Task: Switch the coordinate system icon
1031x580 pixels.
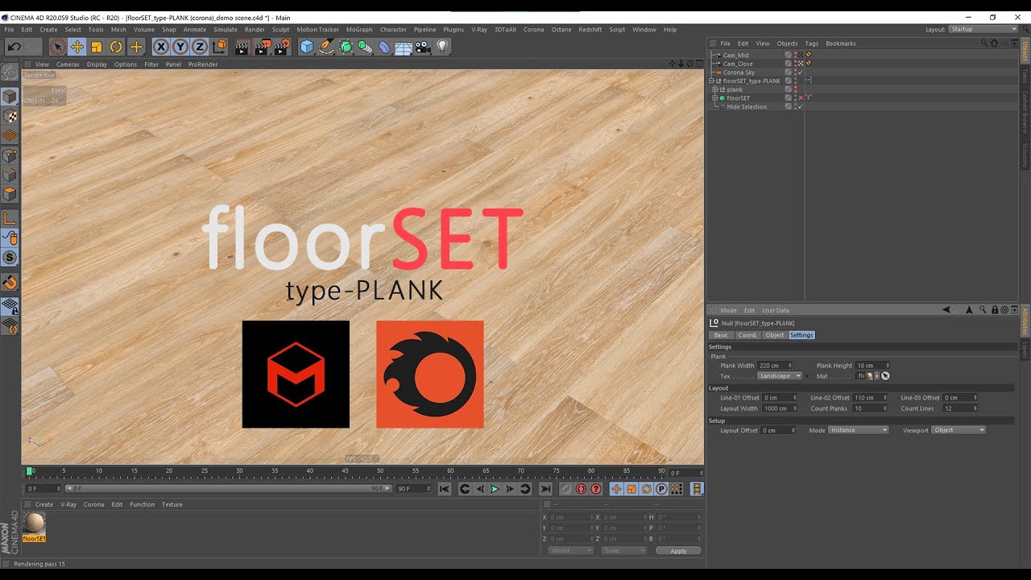Action: [219, 47]
